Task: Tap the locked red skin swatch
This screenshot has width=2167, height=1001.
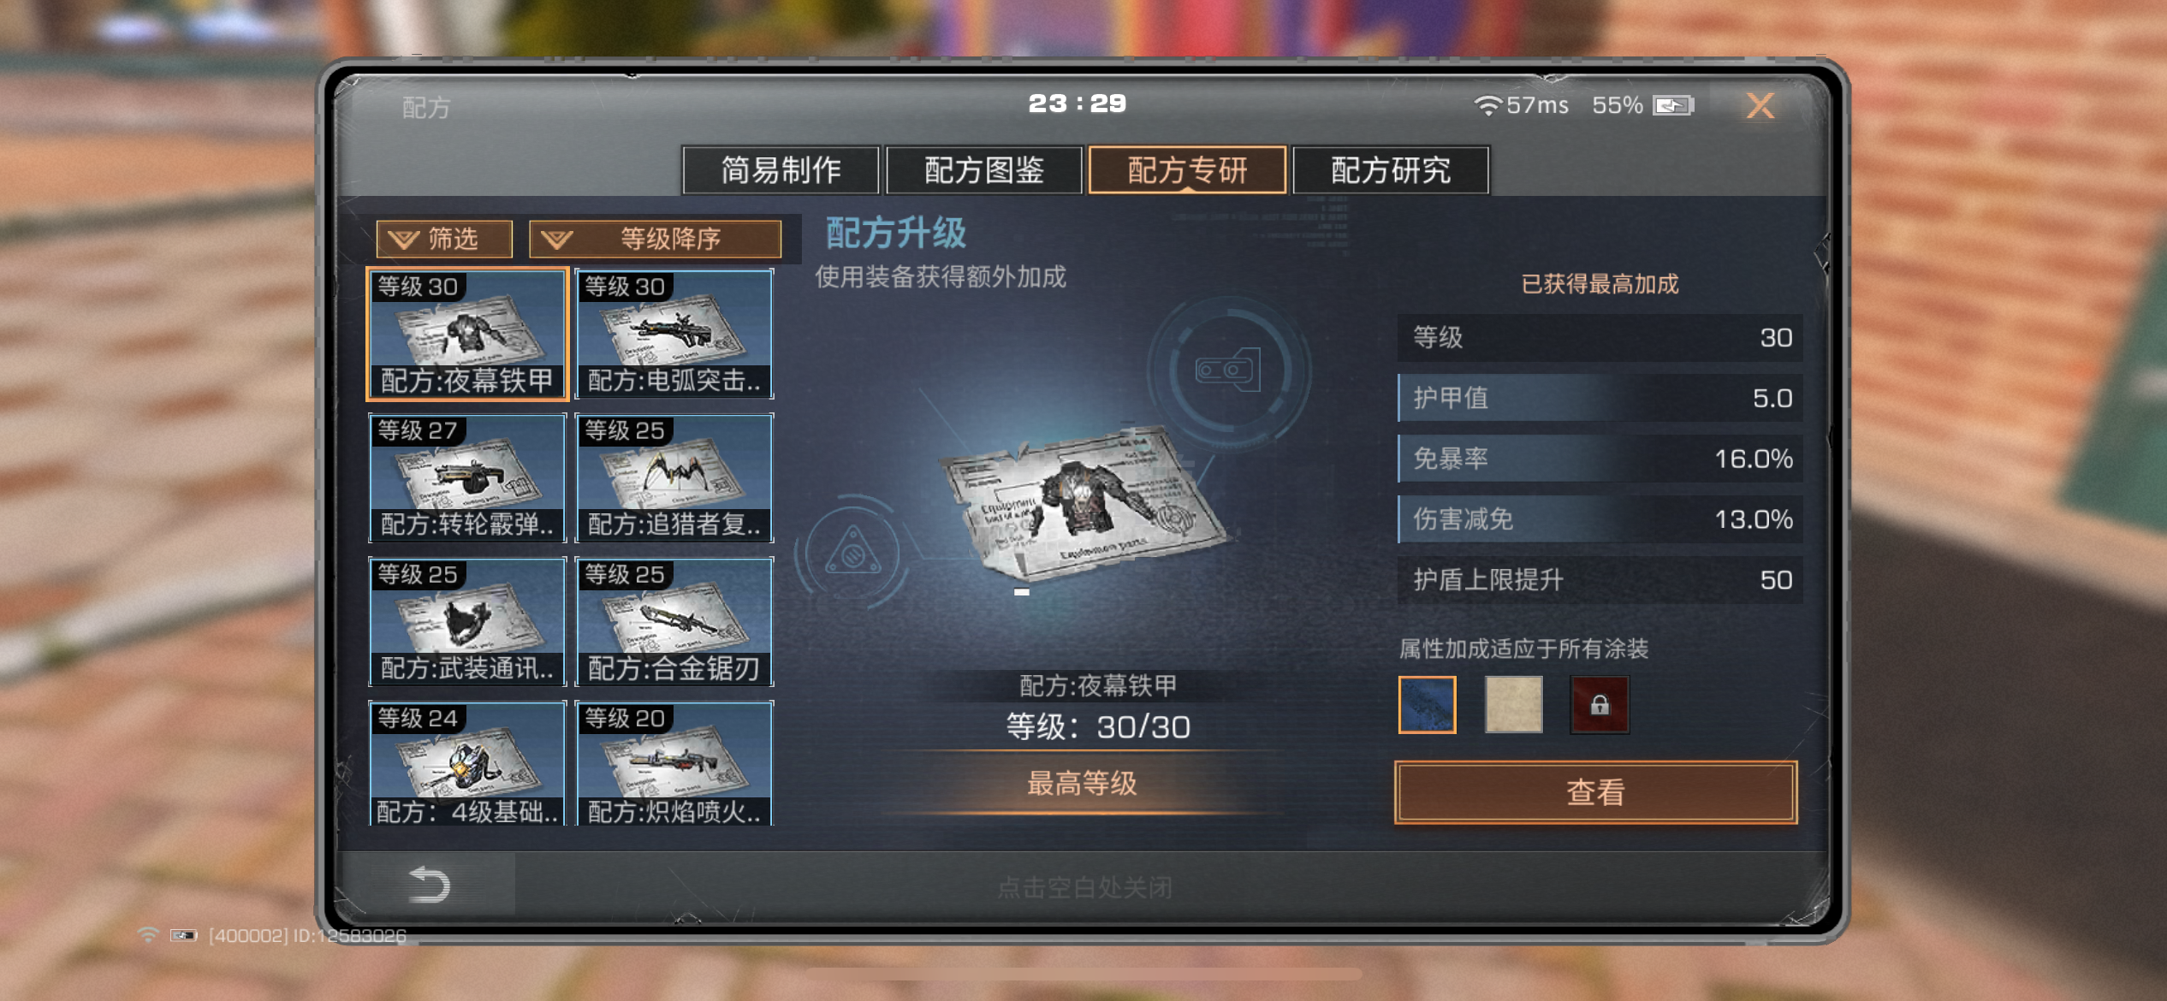Action: tap(1600, 704)
